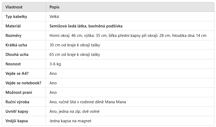Viewport: 216px width, 127px height.
Task: Select the "Nosnost" row label
Action: [13, 64]
